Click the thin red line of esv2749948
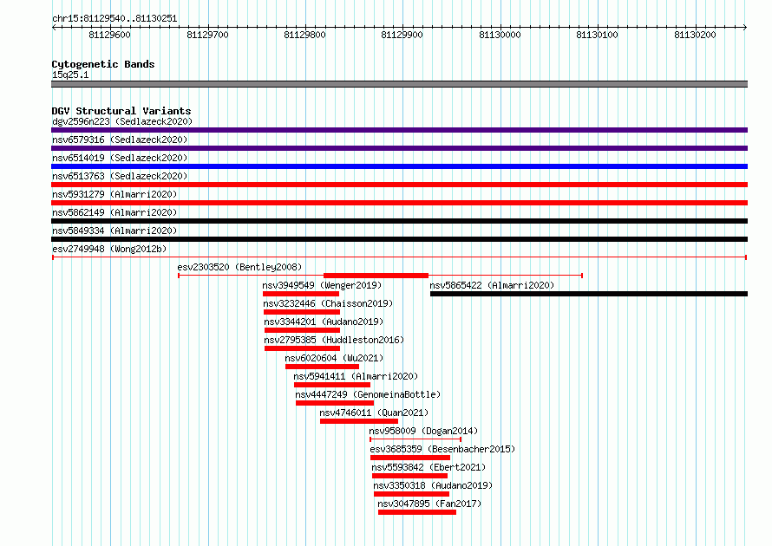 pos(399,257)
